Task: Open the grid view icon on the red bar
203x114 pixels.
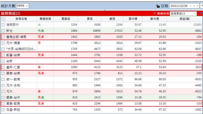Action: (201, 14)
